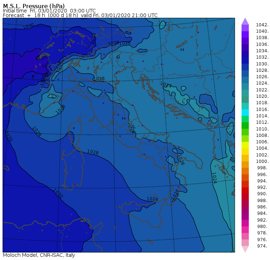Click the pale pink arrow below the color scale

(x=245, y=249)
